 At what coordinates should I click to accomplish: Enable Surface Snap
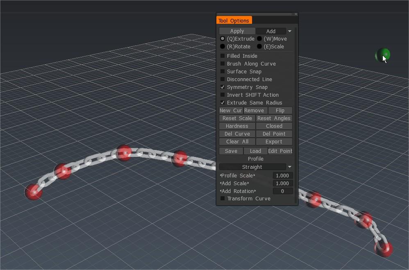tap(223, 71)
